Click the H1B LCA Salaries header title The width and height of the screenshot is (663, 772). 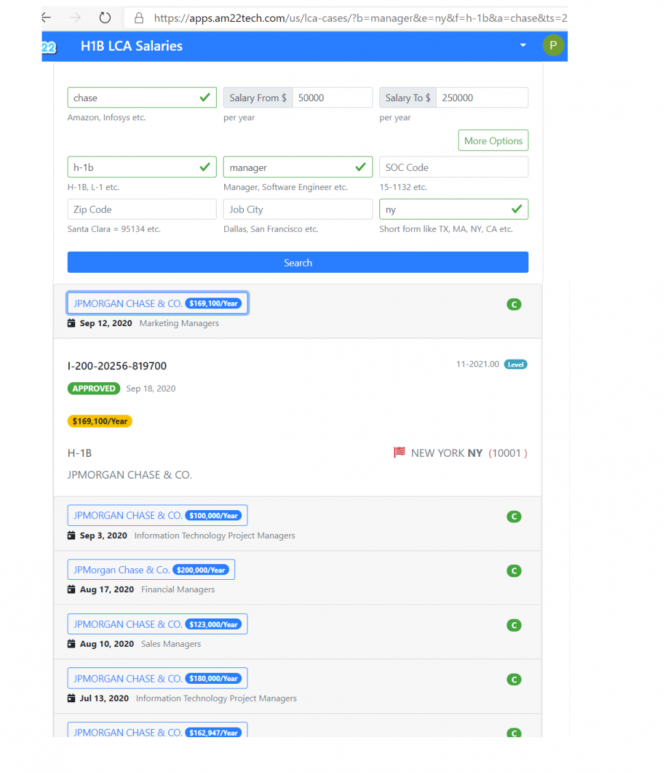click(131, 46)
